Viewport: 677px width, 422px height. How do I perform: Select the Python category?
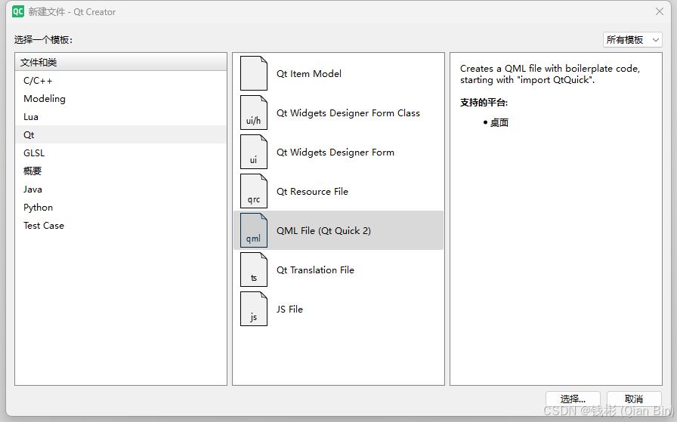(x=121, y=208)
